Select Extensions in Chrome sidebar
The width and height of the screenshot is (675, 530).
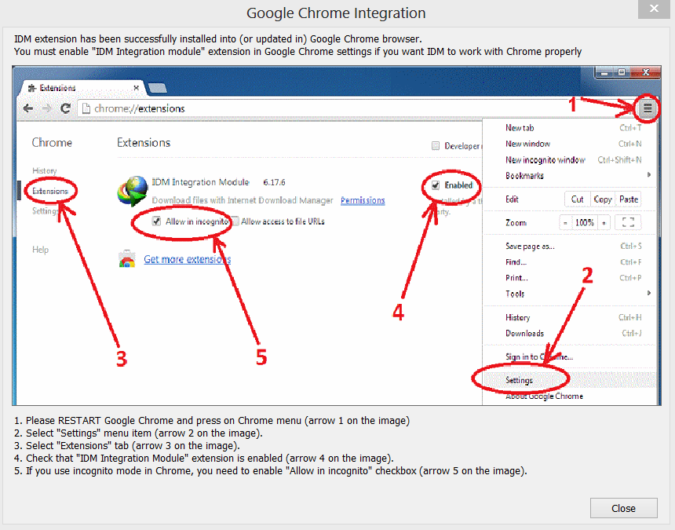point(50,191)
